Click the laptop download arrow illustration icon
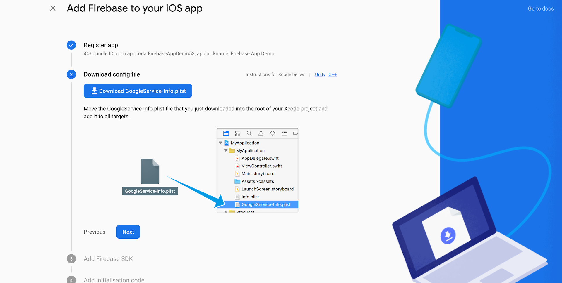Screen dimensions: 562x283 [448, 235]
